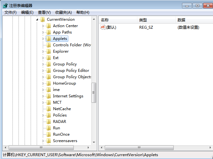The image size is (213, 159).
Task: Click the registry path in status bar
Action: pyautogui.click(x=80, y=155)
